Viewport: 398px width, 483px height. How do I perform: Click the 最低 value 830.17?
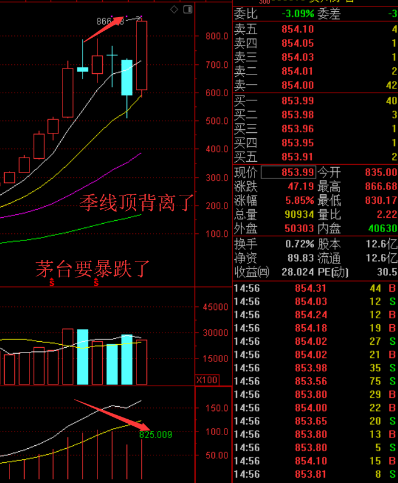pyautogui.click(x=381, y=201)
